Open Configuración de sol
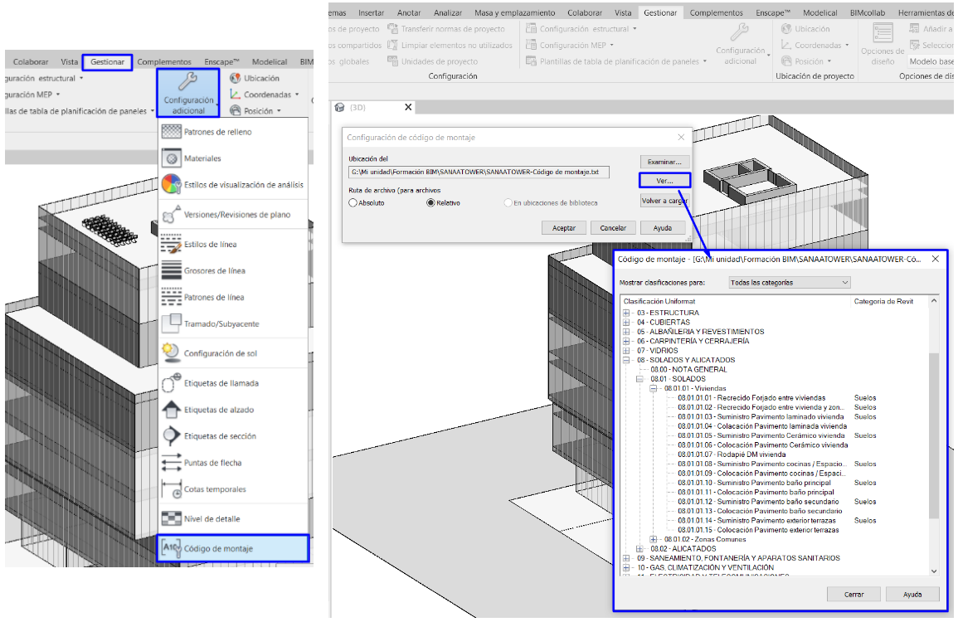 click(210, 353)
